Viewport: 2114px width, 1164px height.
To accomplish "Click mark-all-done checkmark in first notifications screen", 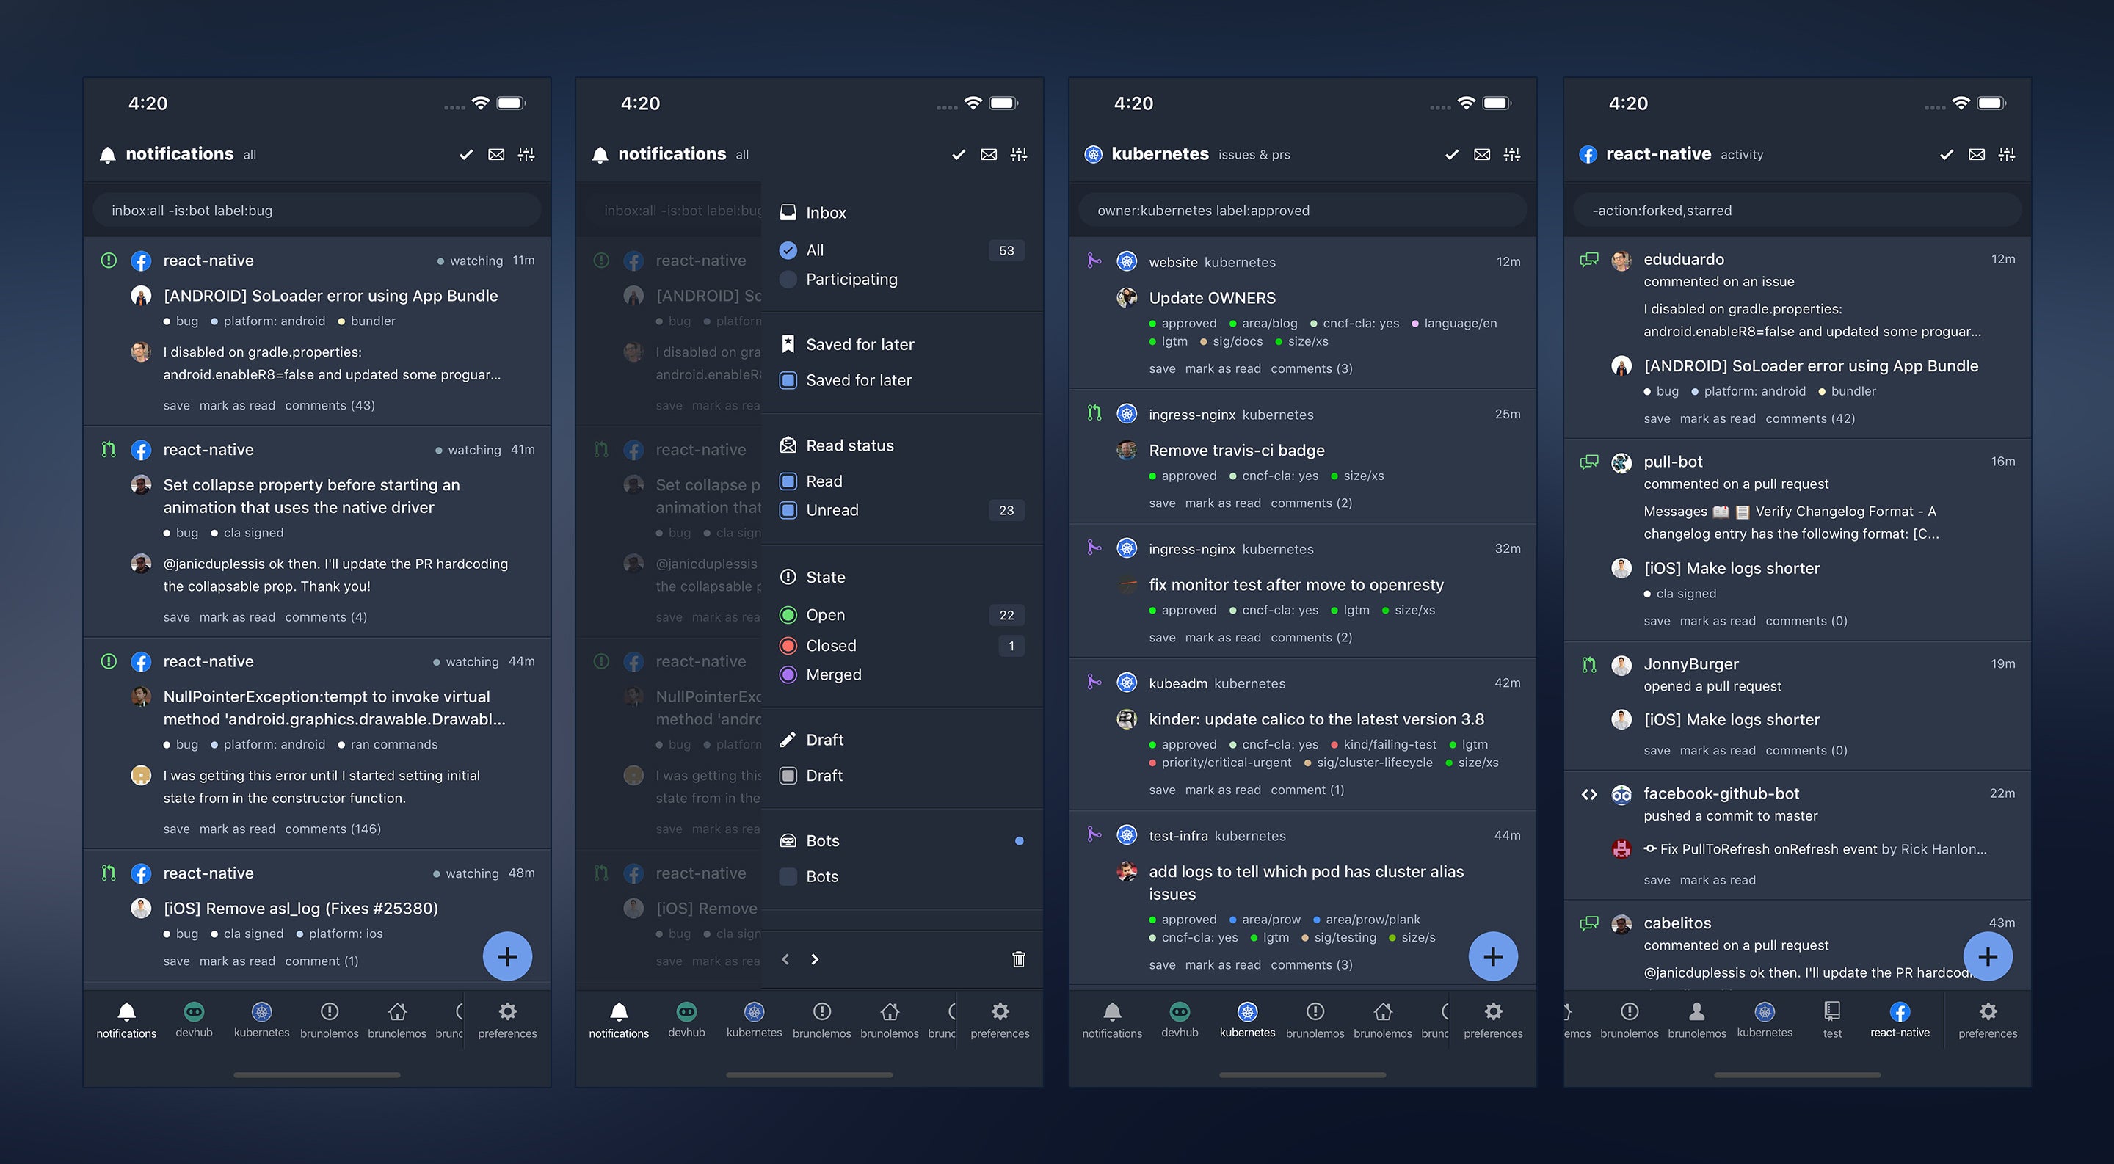I will tap(465, 154).
